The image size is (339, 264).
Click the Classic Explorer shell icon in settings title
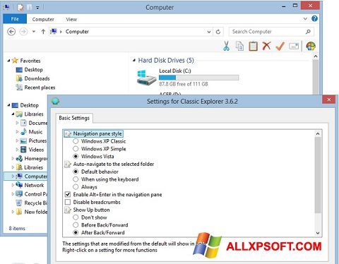tap(56, 102)
